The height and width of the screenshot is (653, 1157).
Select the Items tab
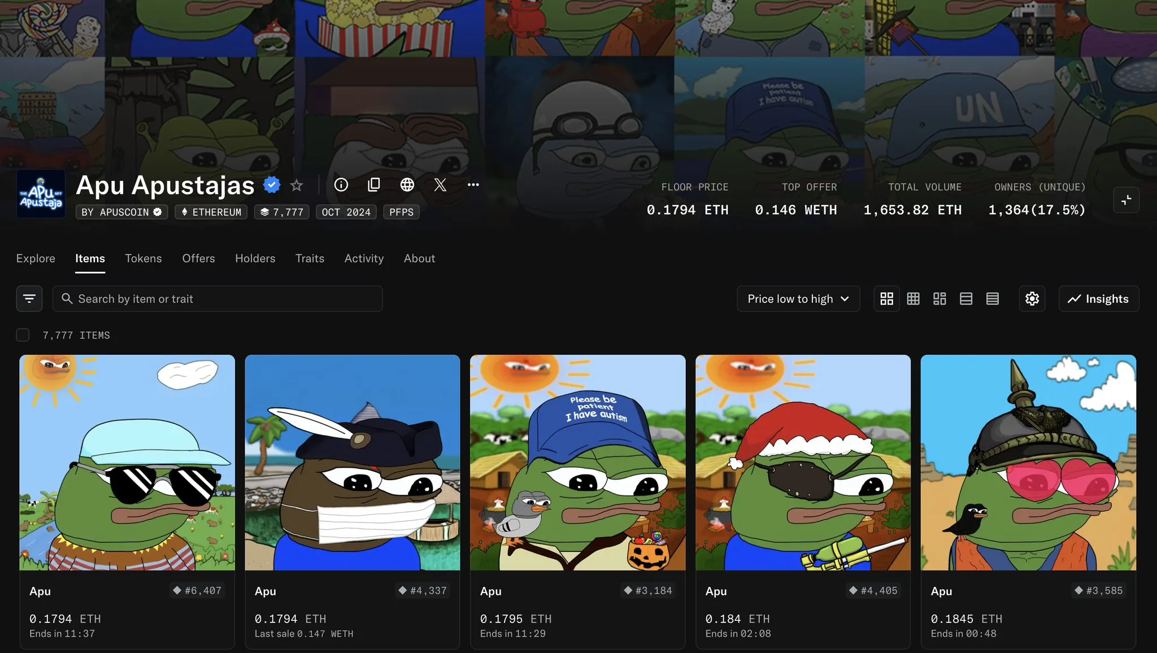click(90, 258)
